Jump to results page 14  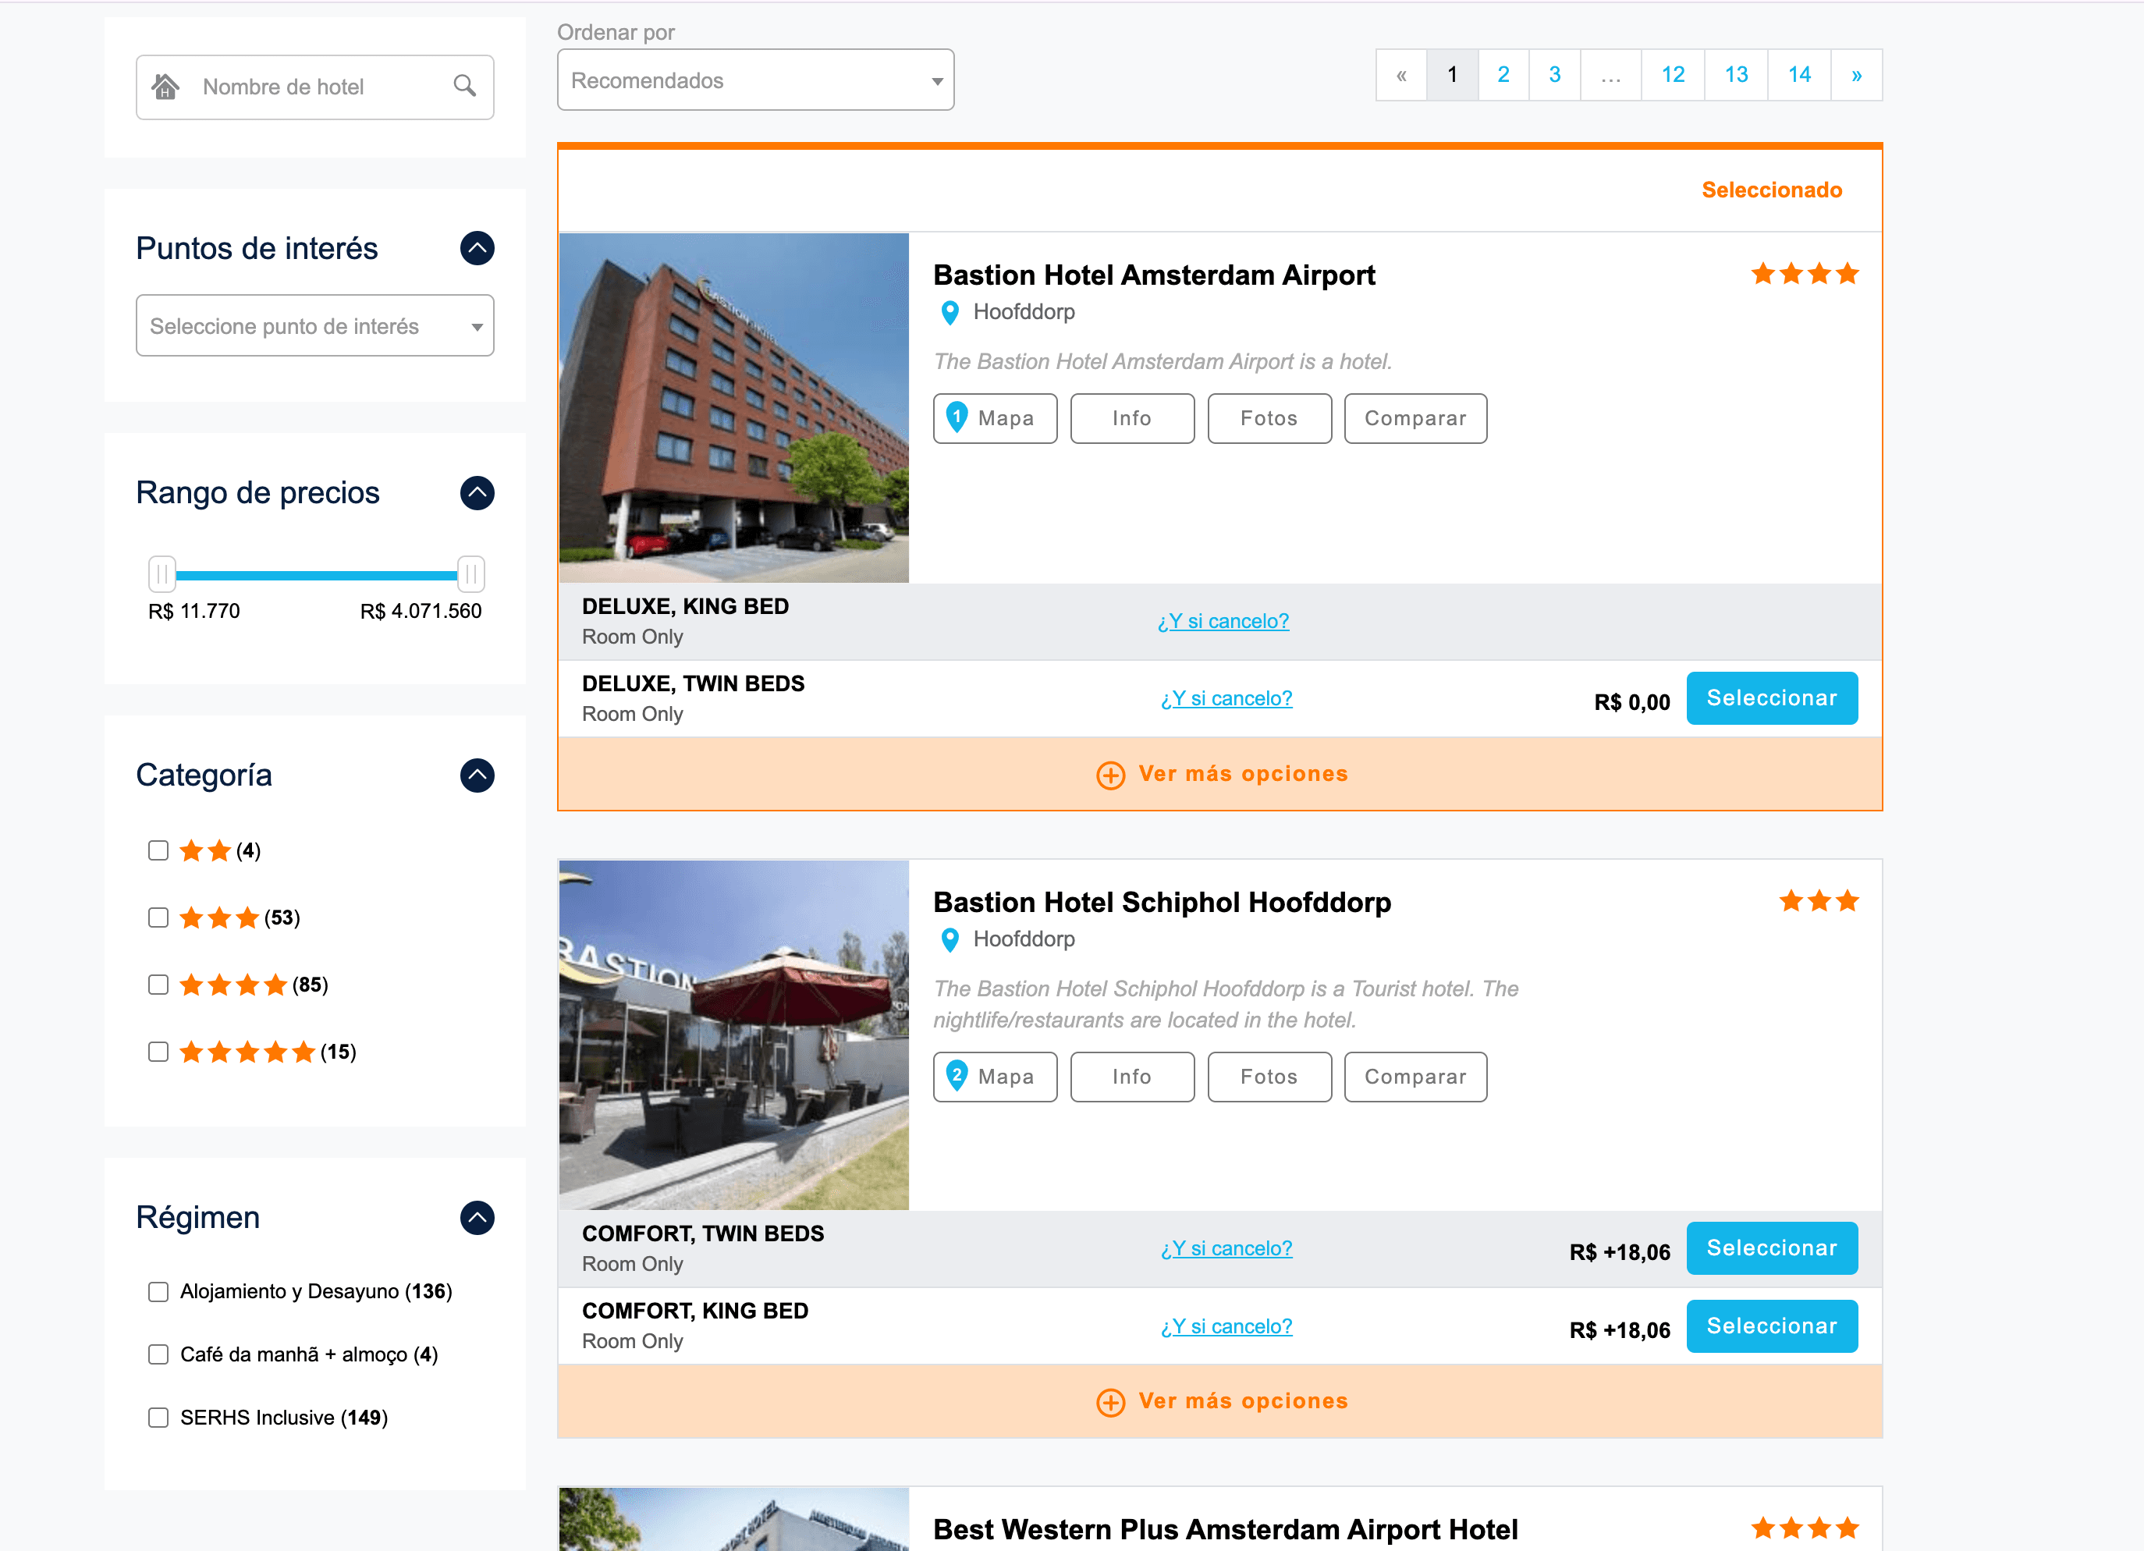point(1798,75)
